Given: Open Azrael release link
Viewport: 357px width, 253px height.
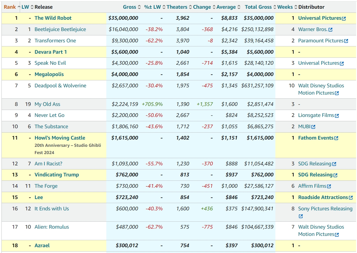Looking at the screenshot, I should pyautogui.click(x=42, y=245).
